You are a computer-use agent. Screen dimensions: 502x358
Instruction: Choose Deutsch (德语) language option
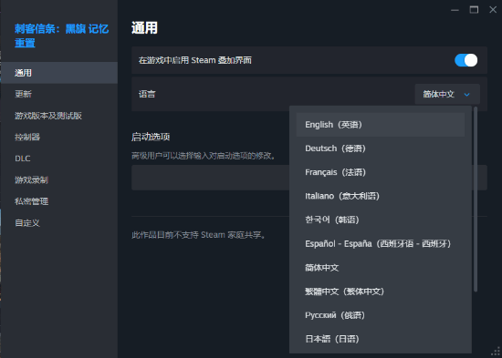point(381,148)
